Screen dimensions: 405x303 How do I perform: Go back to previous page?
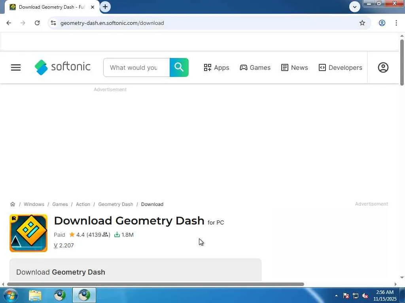coord(9,23)
